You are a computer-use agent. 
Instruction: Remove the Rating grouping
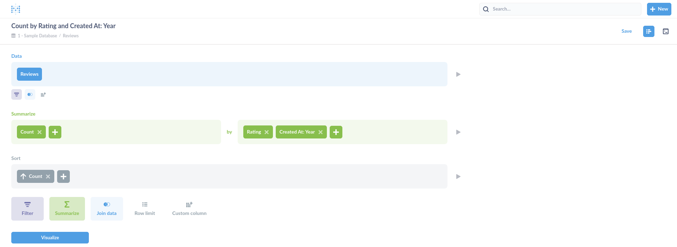point(267,132)
